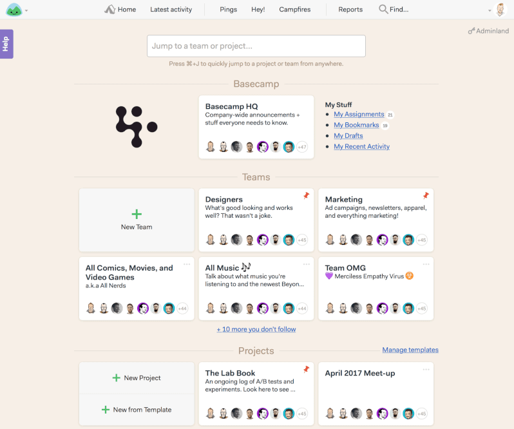Screen dimensions: 514x429
Task: Click the Merciless Empathy Virus description
Action: pos(369,276)
